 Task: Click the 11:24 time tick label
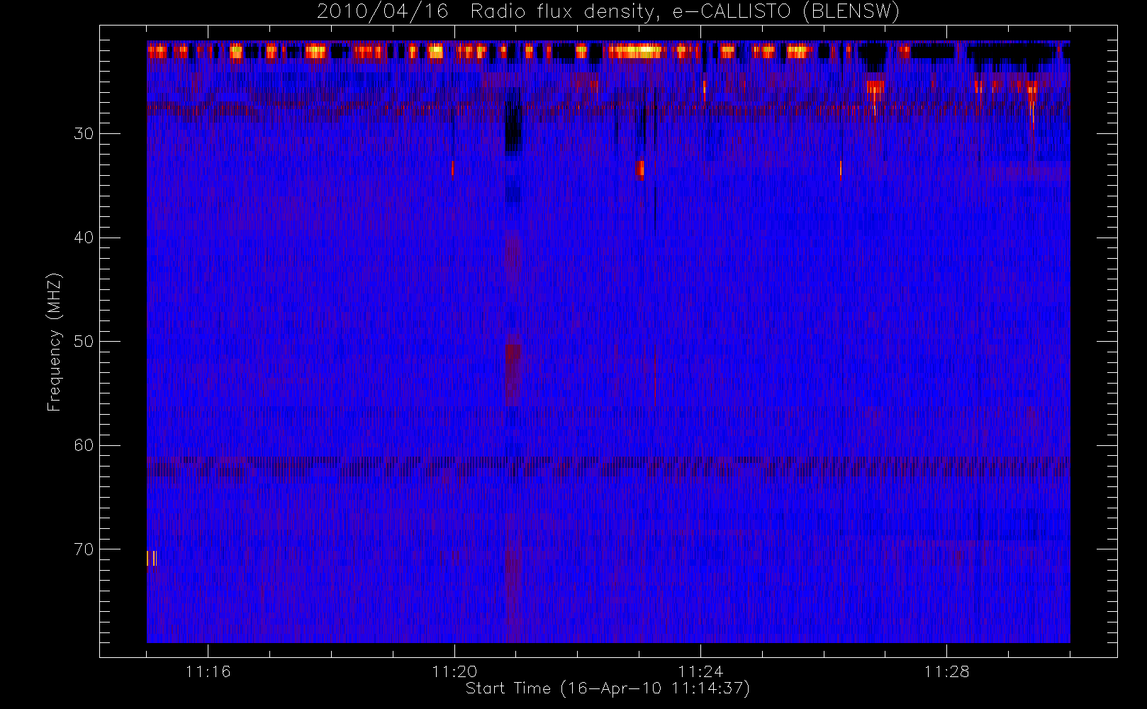click(700, 671)
